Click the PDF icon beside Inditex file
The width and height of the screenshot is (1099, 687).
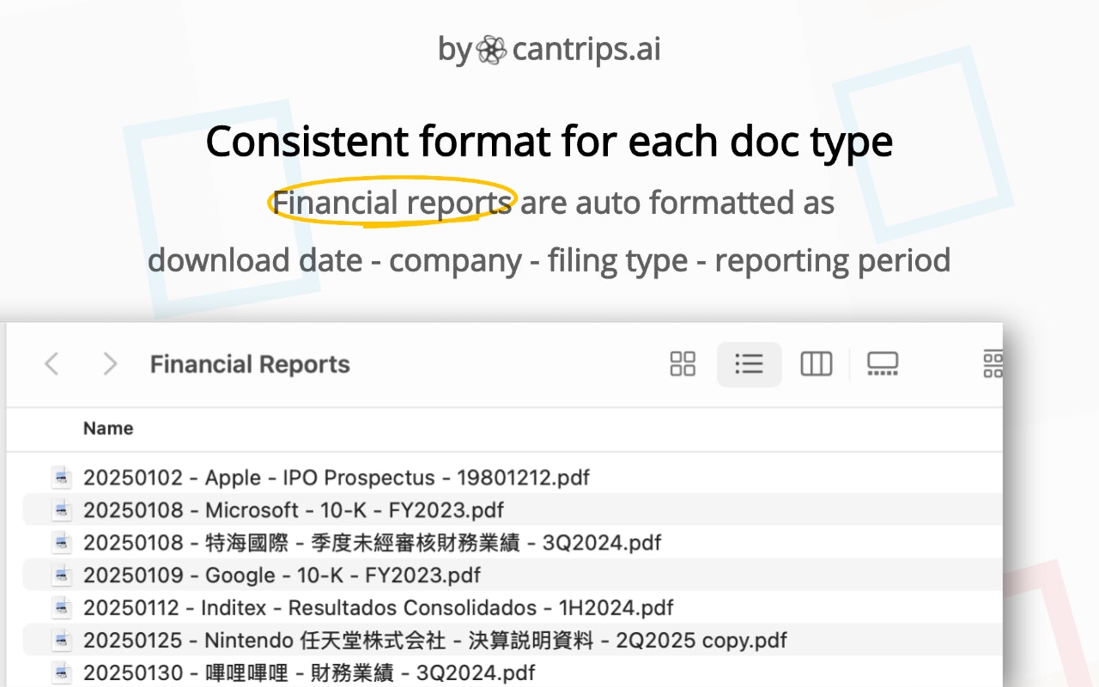(61, 608)
